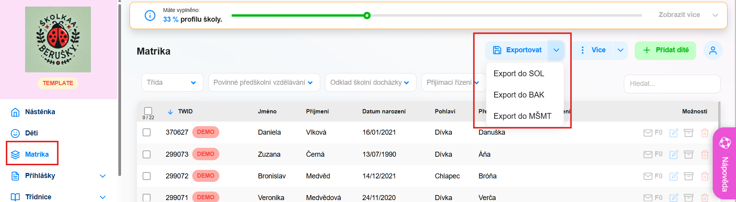Viewport: 736px width, 202px height.
Task: Click the Přidat dítě button
Action: tap(665, 50)
